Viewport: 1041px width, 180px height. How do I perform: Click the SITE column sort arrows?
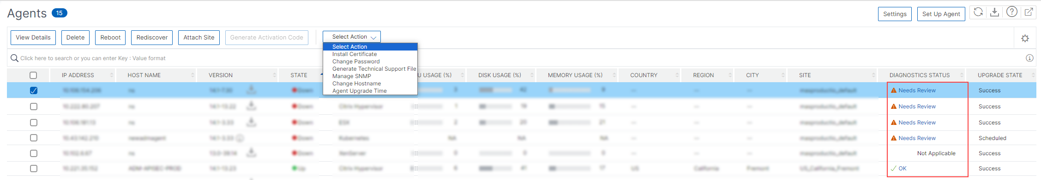point(874,75)
